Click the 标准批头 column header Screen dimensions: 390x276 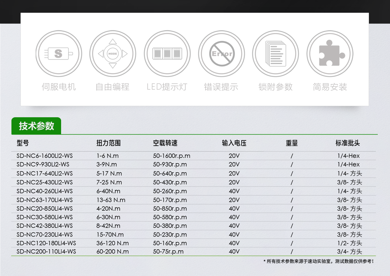click(x=348, y=143)
